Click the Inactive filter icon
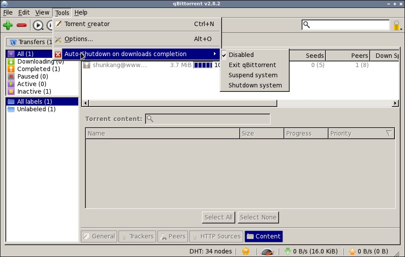The image size is (405, 257). click(11, 91)
